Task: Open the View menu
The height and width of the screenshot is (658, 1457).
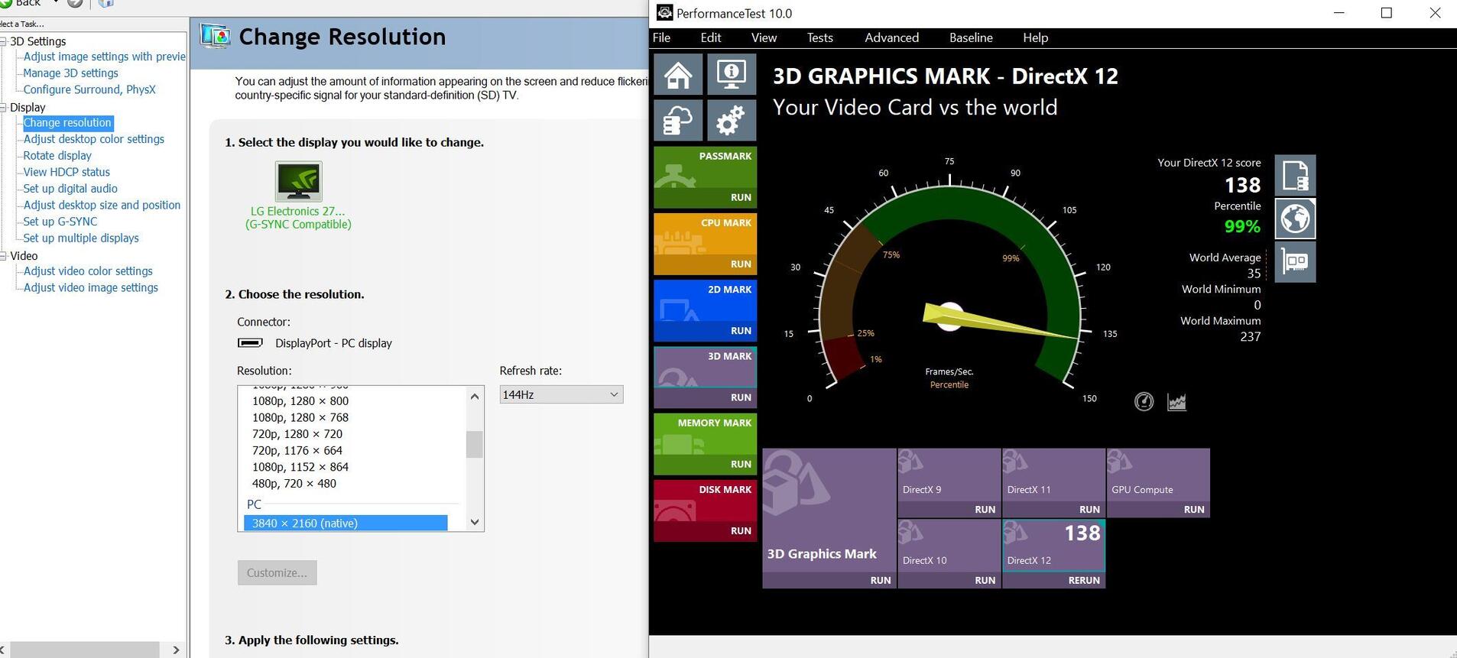Action: [764, 37]
